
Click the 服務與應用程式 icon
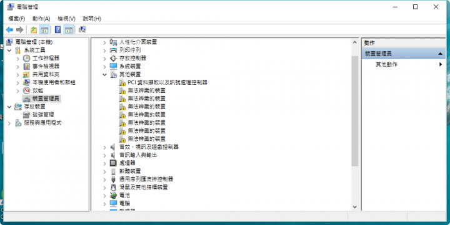pyautogui.click(x=18, y=123)
